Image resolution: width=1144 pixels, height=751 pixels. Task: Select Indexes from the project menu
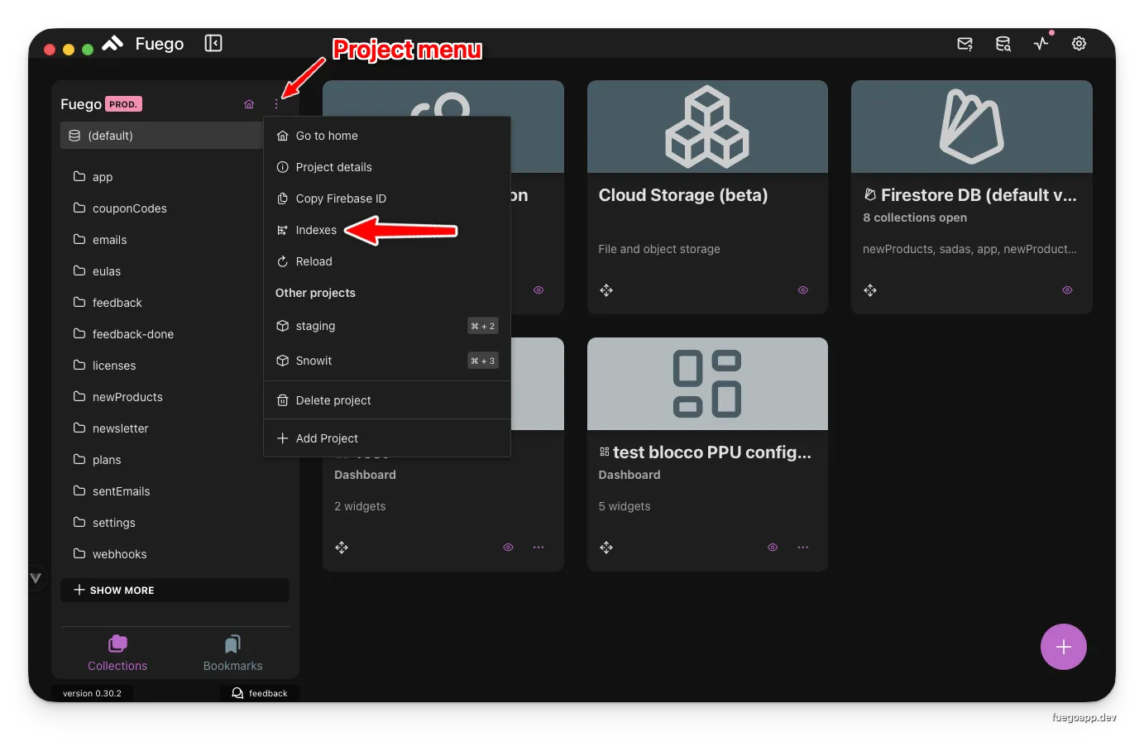point(316,230)
